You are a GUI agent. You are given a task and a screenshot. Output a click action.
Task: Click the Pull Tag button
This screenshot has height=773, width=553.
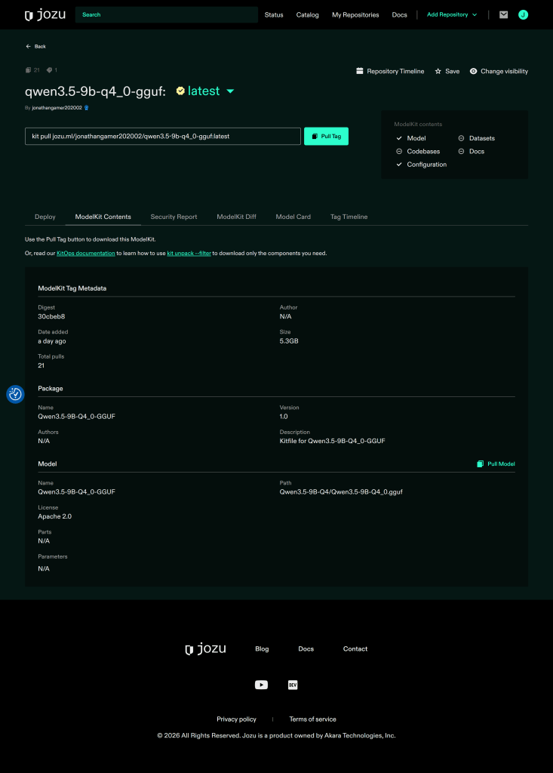(326, 137)
